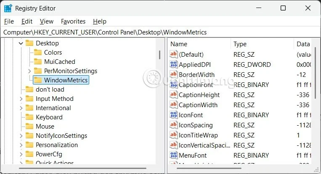321x174 pixels.
Task: Click the PerMonitorSettings folder icon
Action: (38, 71)
